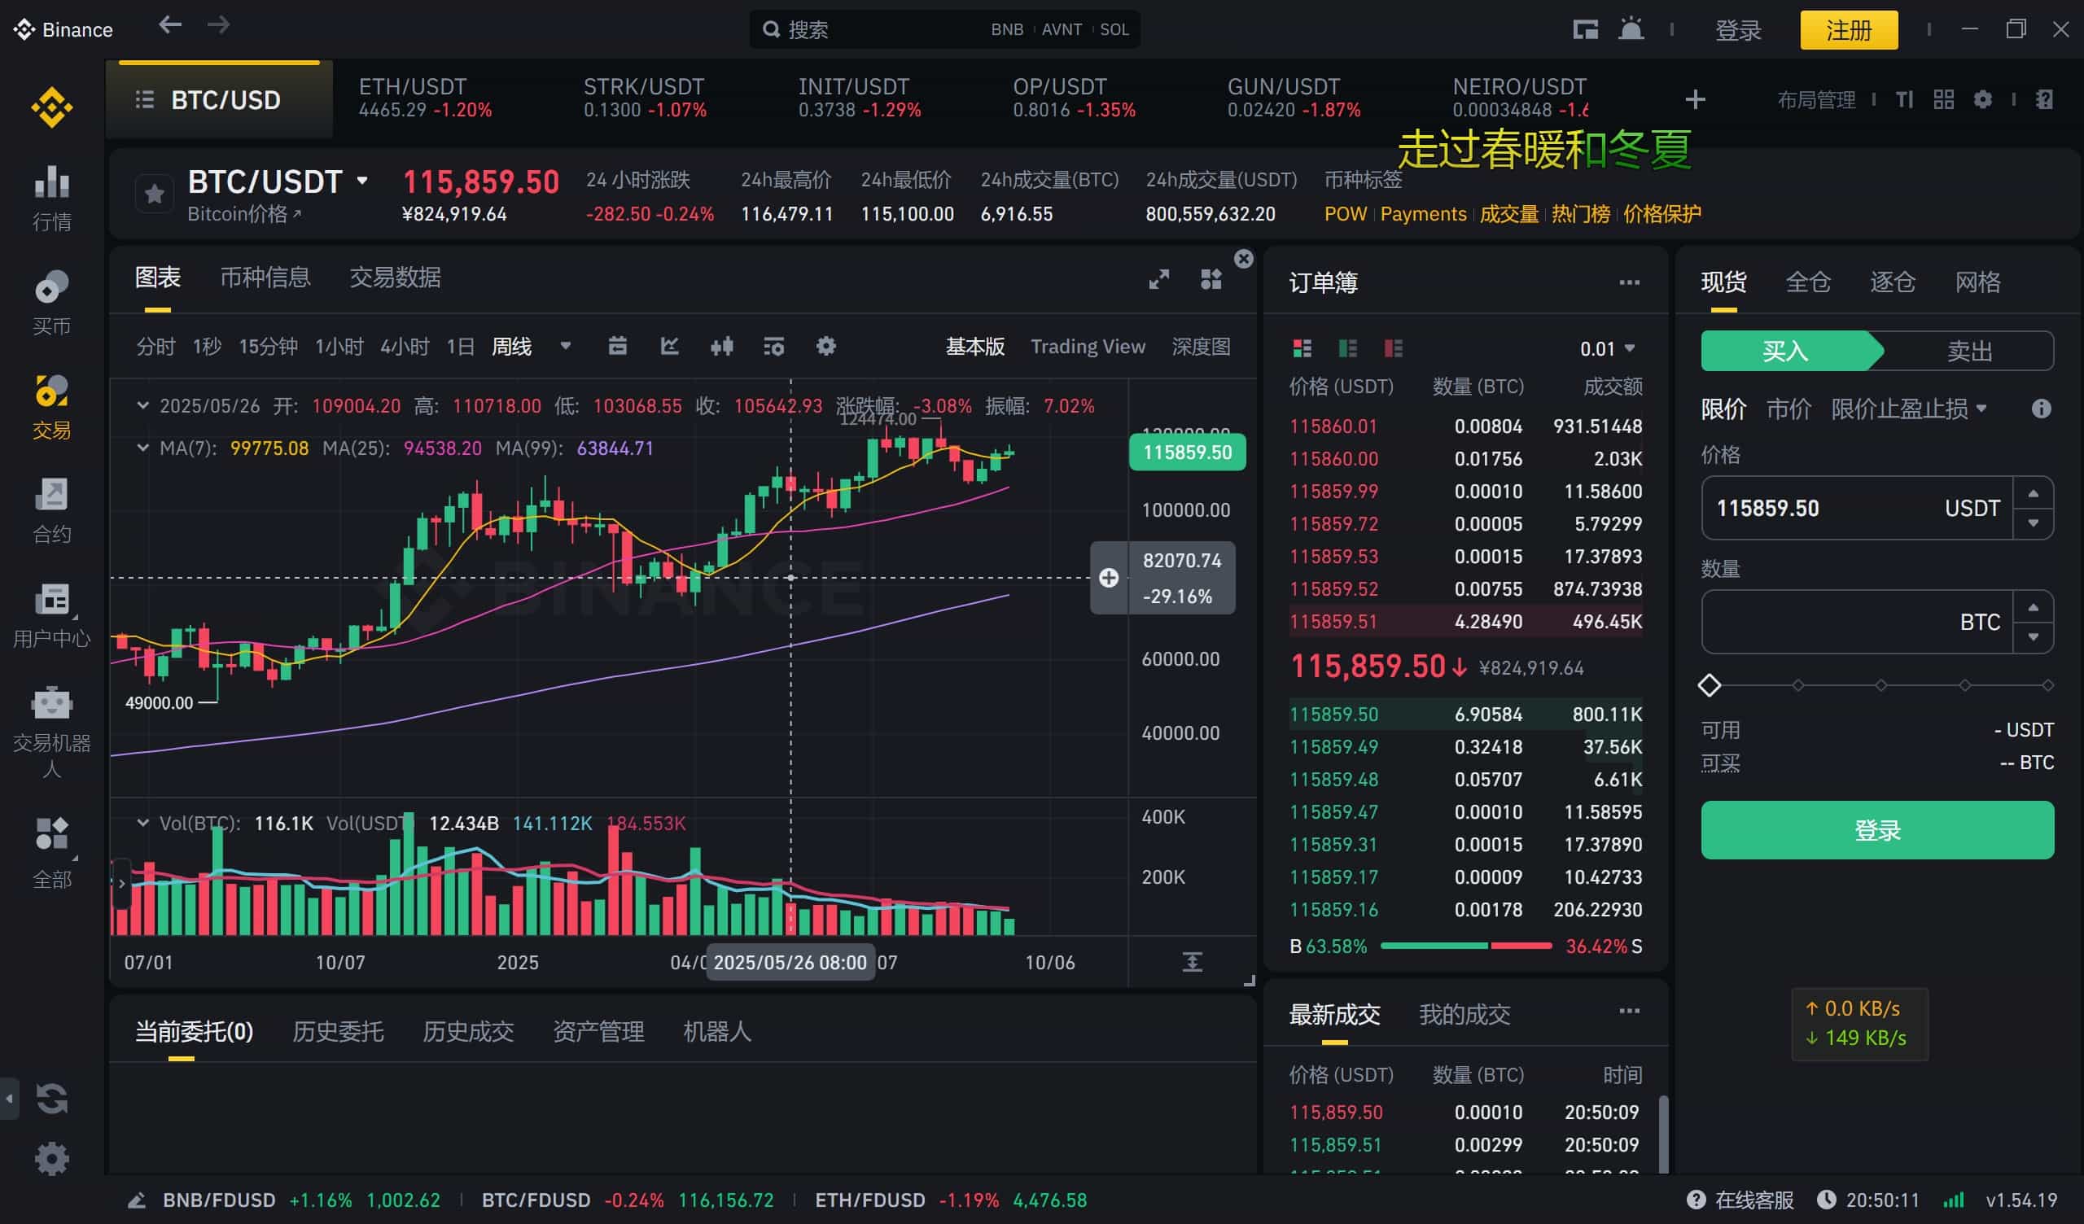Open the 限价止盈止损 order type dropdown
The image size is (2084, 1224).
tap(1908, 409)
